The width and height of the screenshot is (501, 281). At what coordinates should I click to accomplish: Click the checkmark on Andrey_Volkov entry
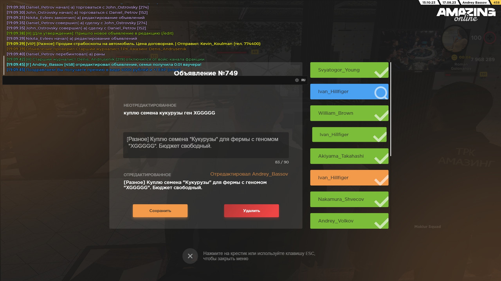[380, 222]
